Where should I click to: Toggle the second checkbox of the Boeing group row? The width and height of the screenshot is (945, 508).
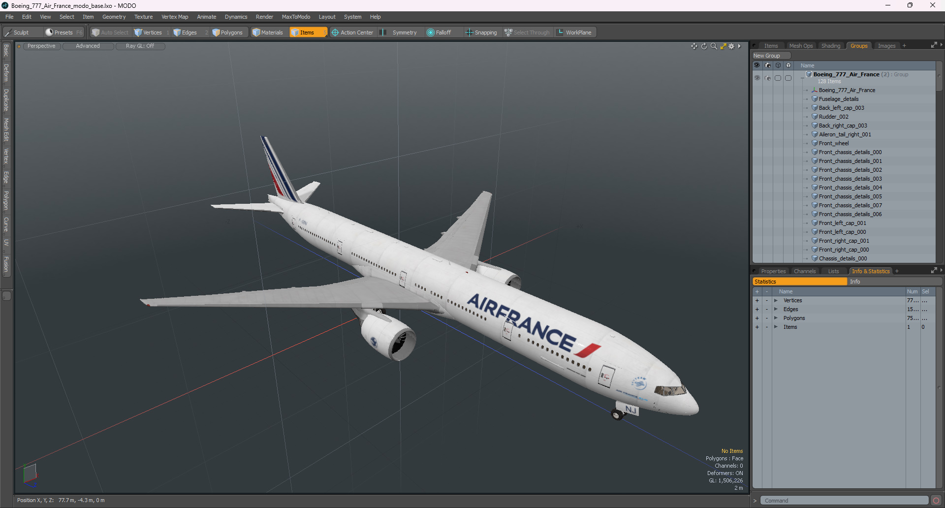point(788,78)
